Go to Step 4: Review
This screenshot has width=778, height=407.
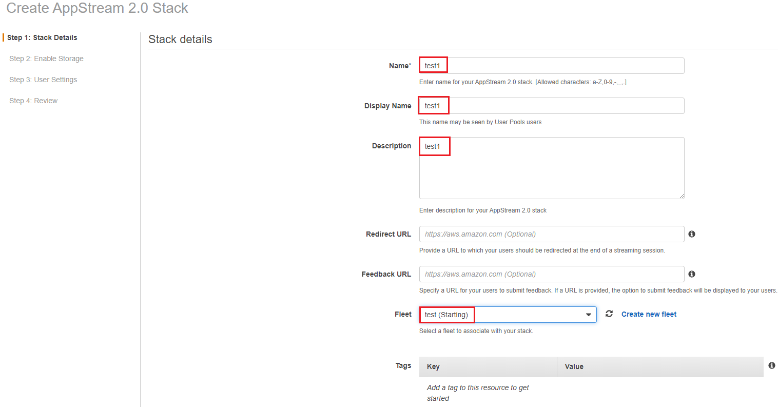coord(33,101)
